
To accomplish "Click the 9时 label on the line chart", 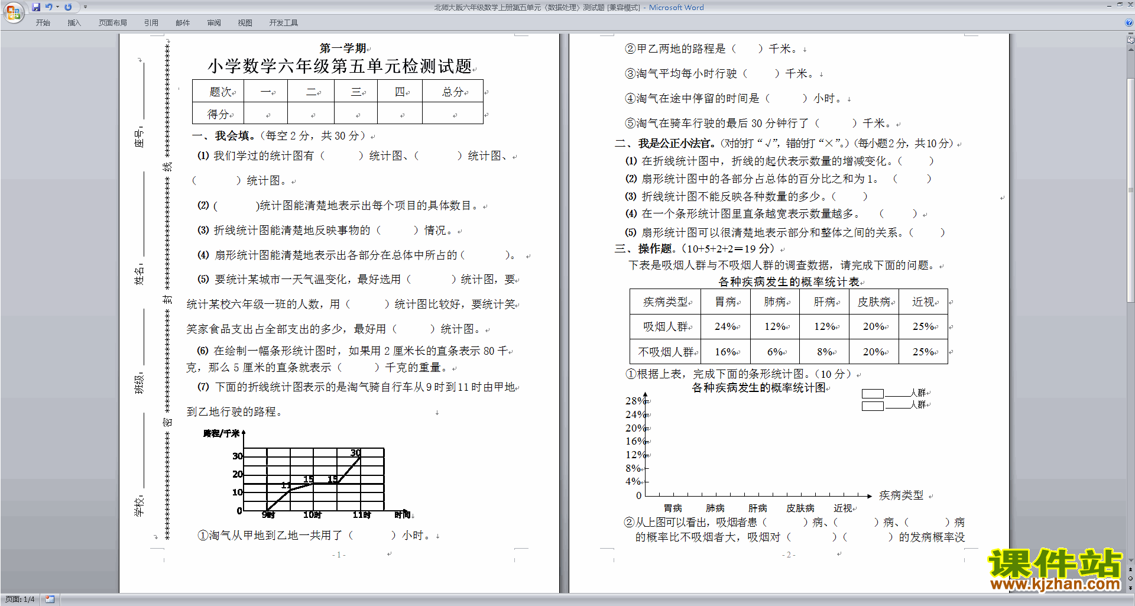I will pos(268,515).
